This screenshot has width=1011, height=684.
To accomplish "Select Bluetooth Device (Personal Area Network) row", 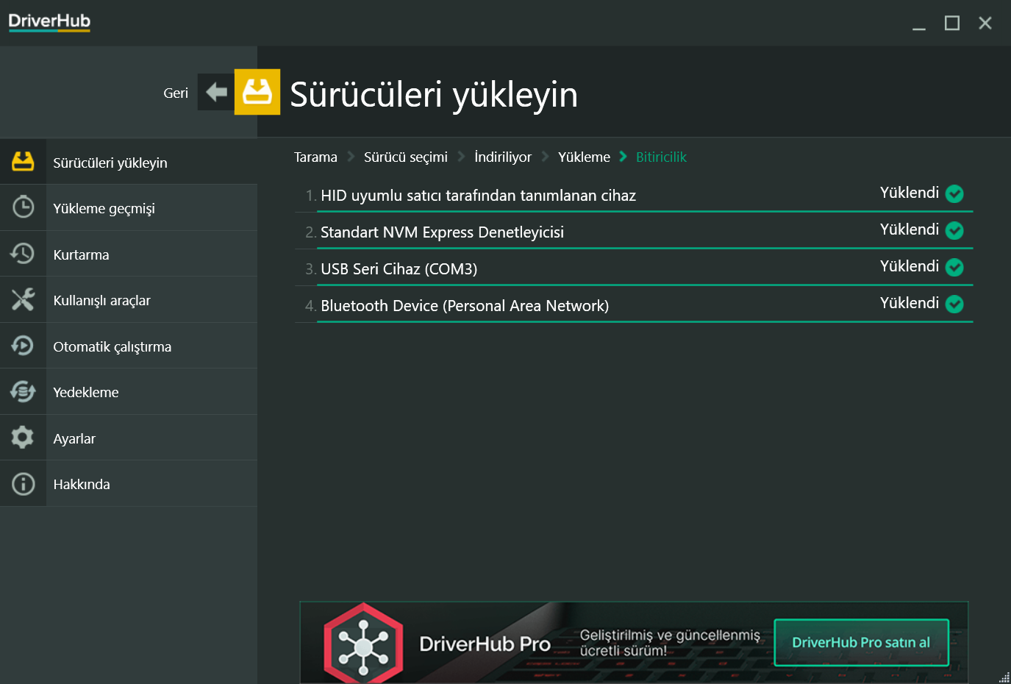I will pyautogui.click(x=634, y=305).
